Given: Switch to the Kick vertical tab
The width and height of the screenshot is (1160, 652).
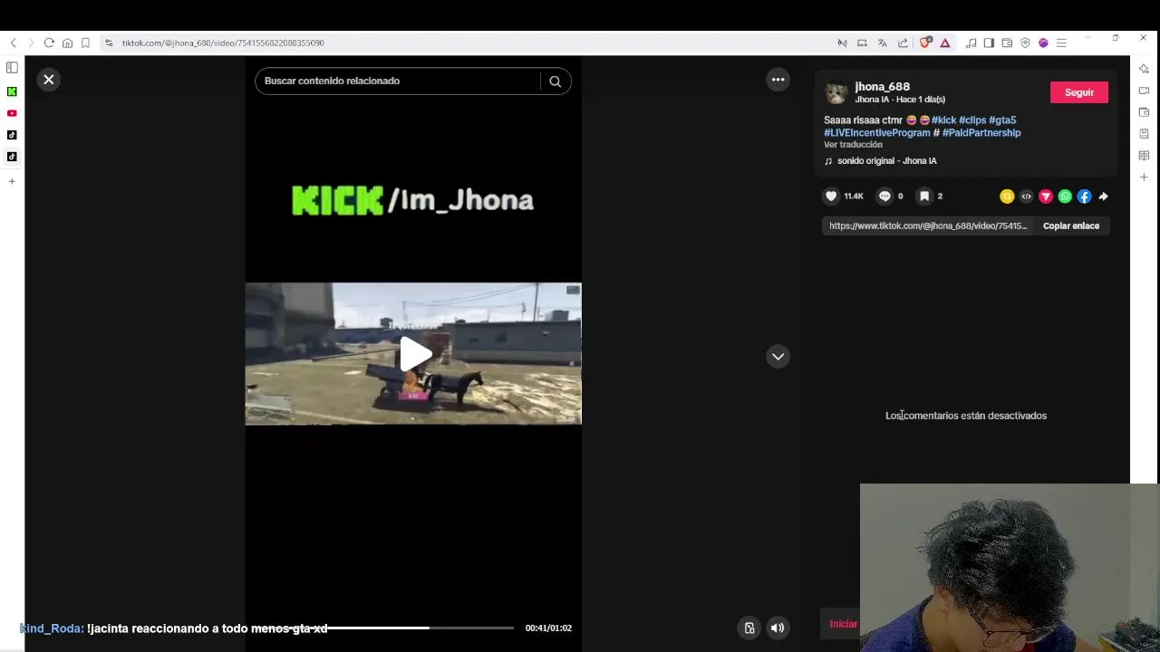Looking at the screenshot, I should (x=12, y=91).
